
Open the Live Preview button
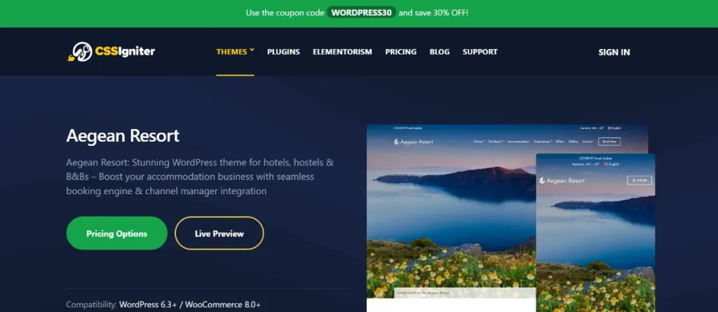tap(219, 233)
